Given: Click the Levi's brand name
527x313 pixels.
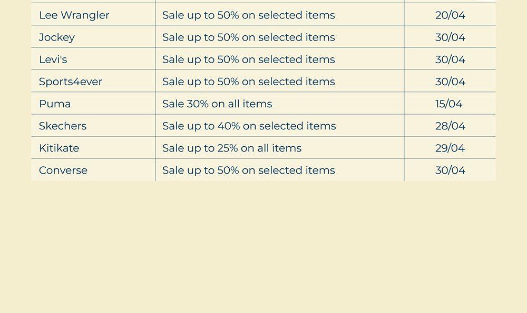Looking at the screenshot, I should pos(53,59).
